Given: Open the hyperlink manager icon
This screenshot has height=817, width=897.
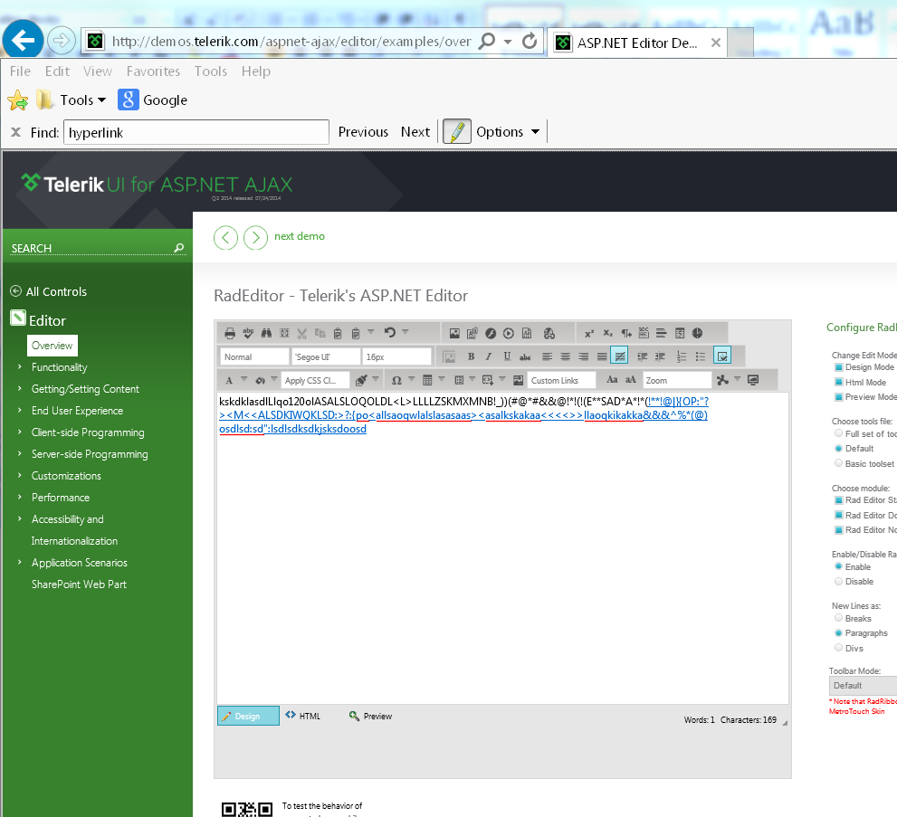Looking at the screenshot, I should (549, 333).
